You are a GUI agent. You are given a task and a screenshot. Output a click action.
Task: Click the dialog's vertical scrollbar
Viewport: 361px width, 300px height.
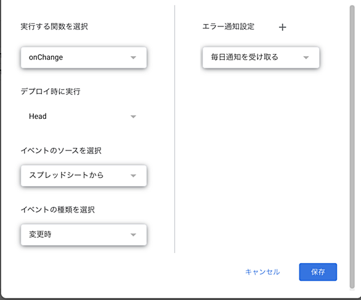[x=352, y=147]
